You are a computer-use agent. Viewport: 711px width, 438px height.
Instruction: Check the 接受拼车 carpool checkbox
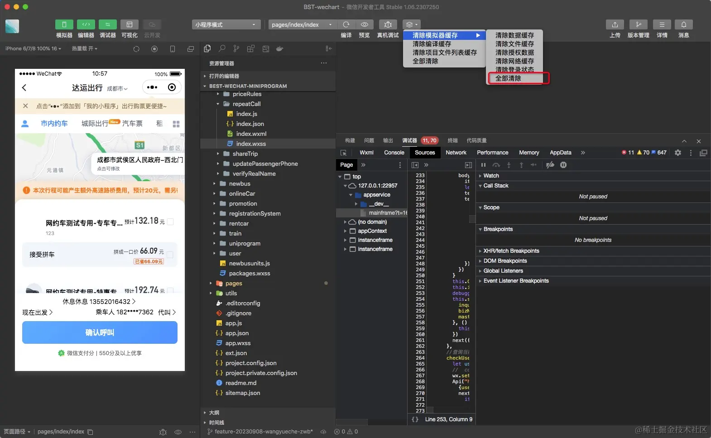pyautogui.click(x=170, y=254)
